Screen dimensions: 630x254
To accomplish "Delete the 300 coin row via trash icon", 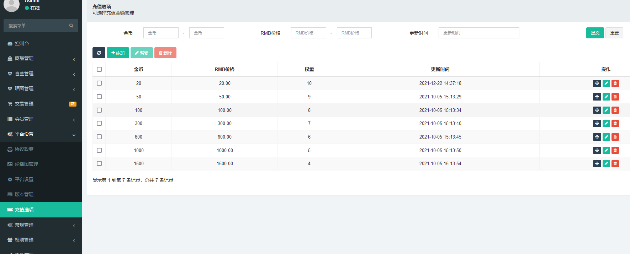I will click(615, 124).
